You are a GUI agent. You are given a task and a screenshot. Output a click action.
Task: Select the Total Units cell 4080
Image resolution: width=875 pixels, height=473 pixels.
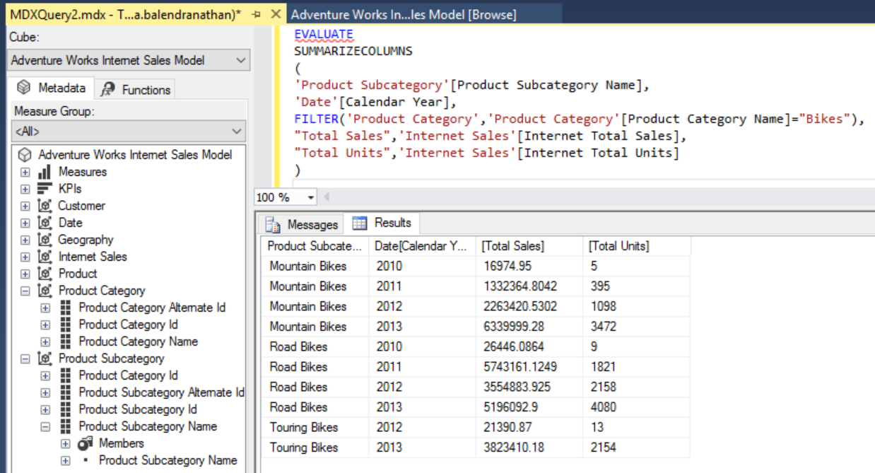tap(636, 407)
